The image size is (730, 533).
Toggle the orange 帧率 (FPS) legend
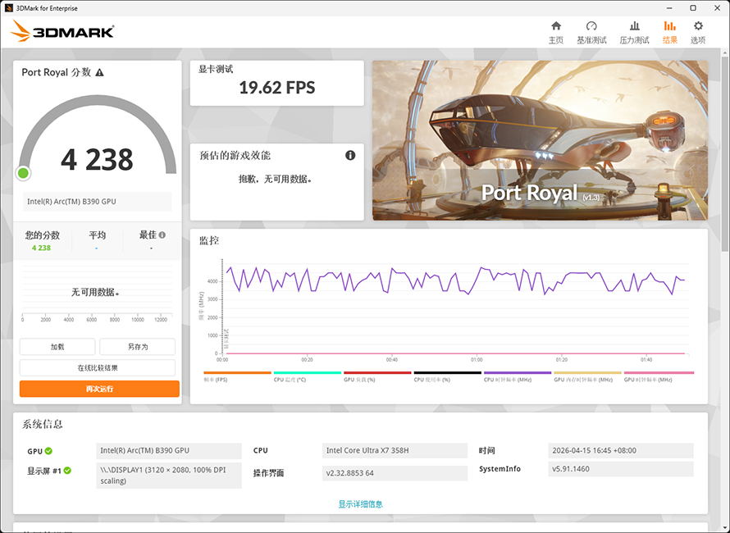237,376
